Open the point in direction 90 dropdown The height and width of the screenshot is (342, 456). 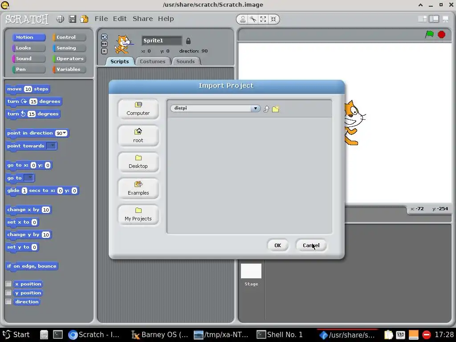click(x=65, y=133)
